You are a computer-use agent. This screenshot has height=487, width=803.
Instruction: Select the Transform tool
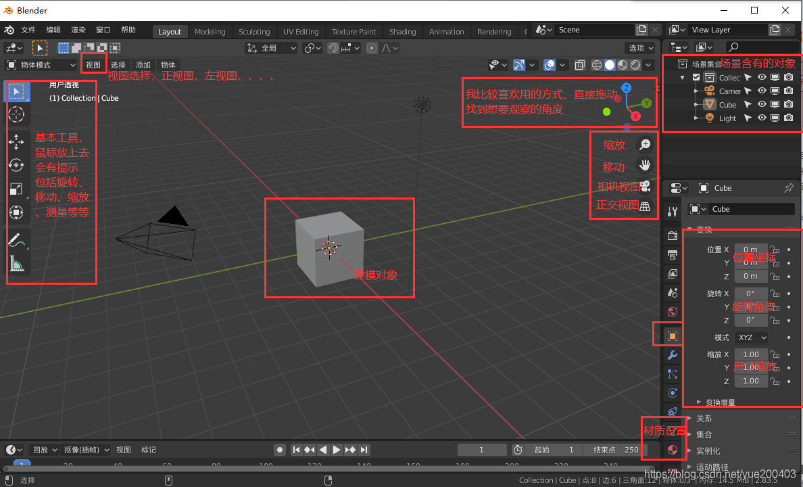point(16,212)
